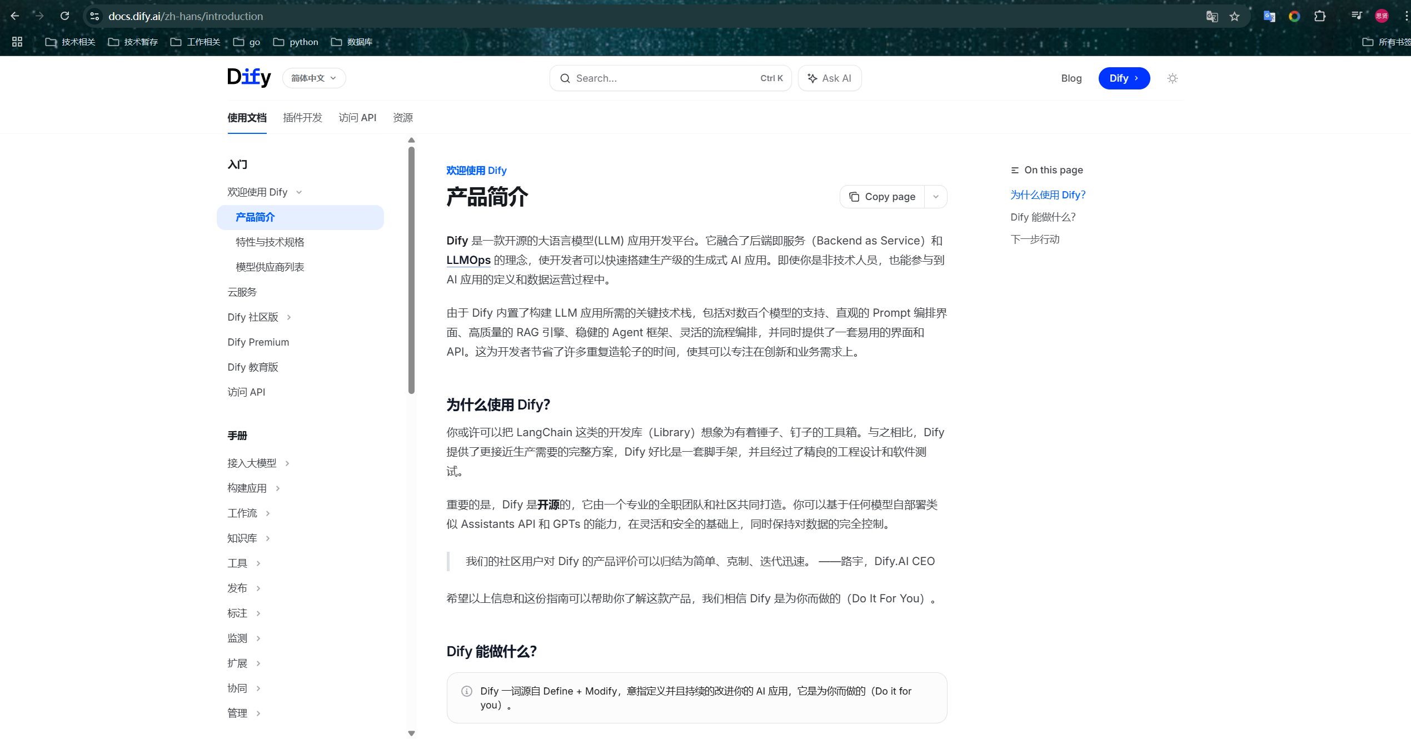Open the browser apps grid icon
Screen dimensions: 1411x739
pyautogui.click(x=17, y=42)
